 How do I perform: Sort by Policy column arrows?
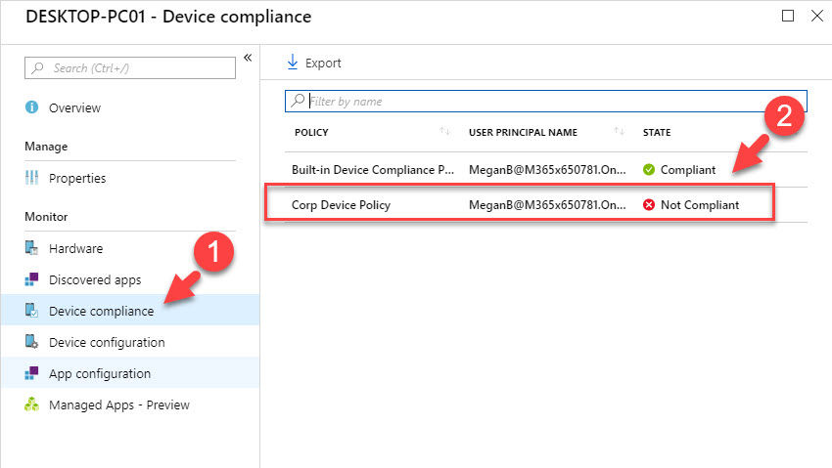click(445, 132)
